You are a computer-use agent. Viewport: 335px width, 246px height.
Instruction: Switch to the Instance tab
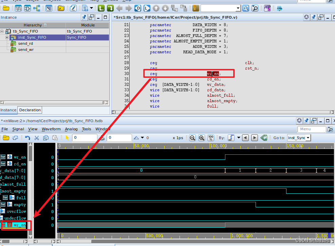[x=8, y=110]
